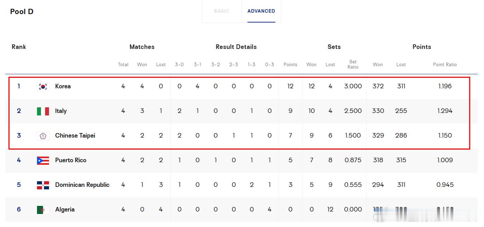The width and height of the screenshot is (484, 227).
Task: Open the Chinese Taipei team link
Action: click(x=75, y=135)
